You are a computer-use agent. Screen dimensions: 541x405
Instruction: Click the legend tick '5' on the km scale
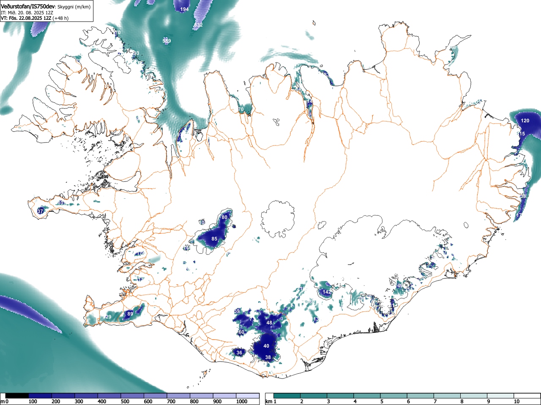click(382, 402)
